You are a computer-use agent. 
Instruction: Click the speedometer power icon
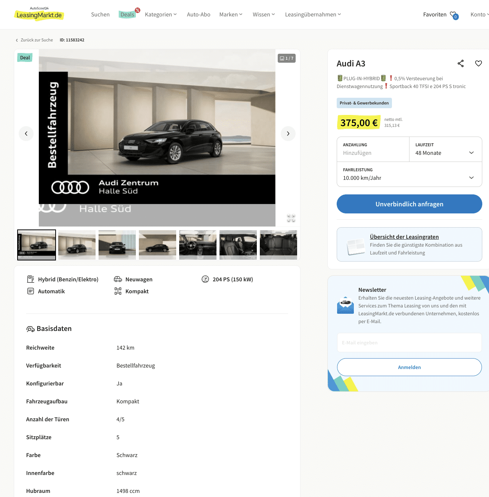click(205, 279)
